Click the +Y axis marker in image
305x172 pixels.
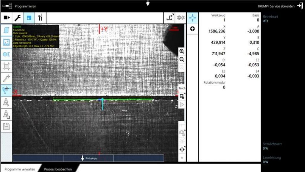[x=104, y=29]
